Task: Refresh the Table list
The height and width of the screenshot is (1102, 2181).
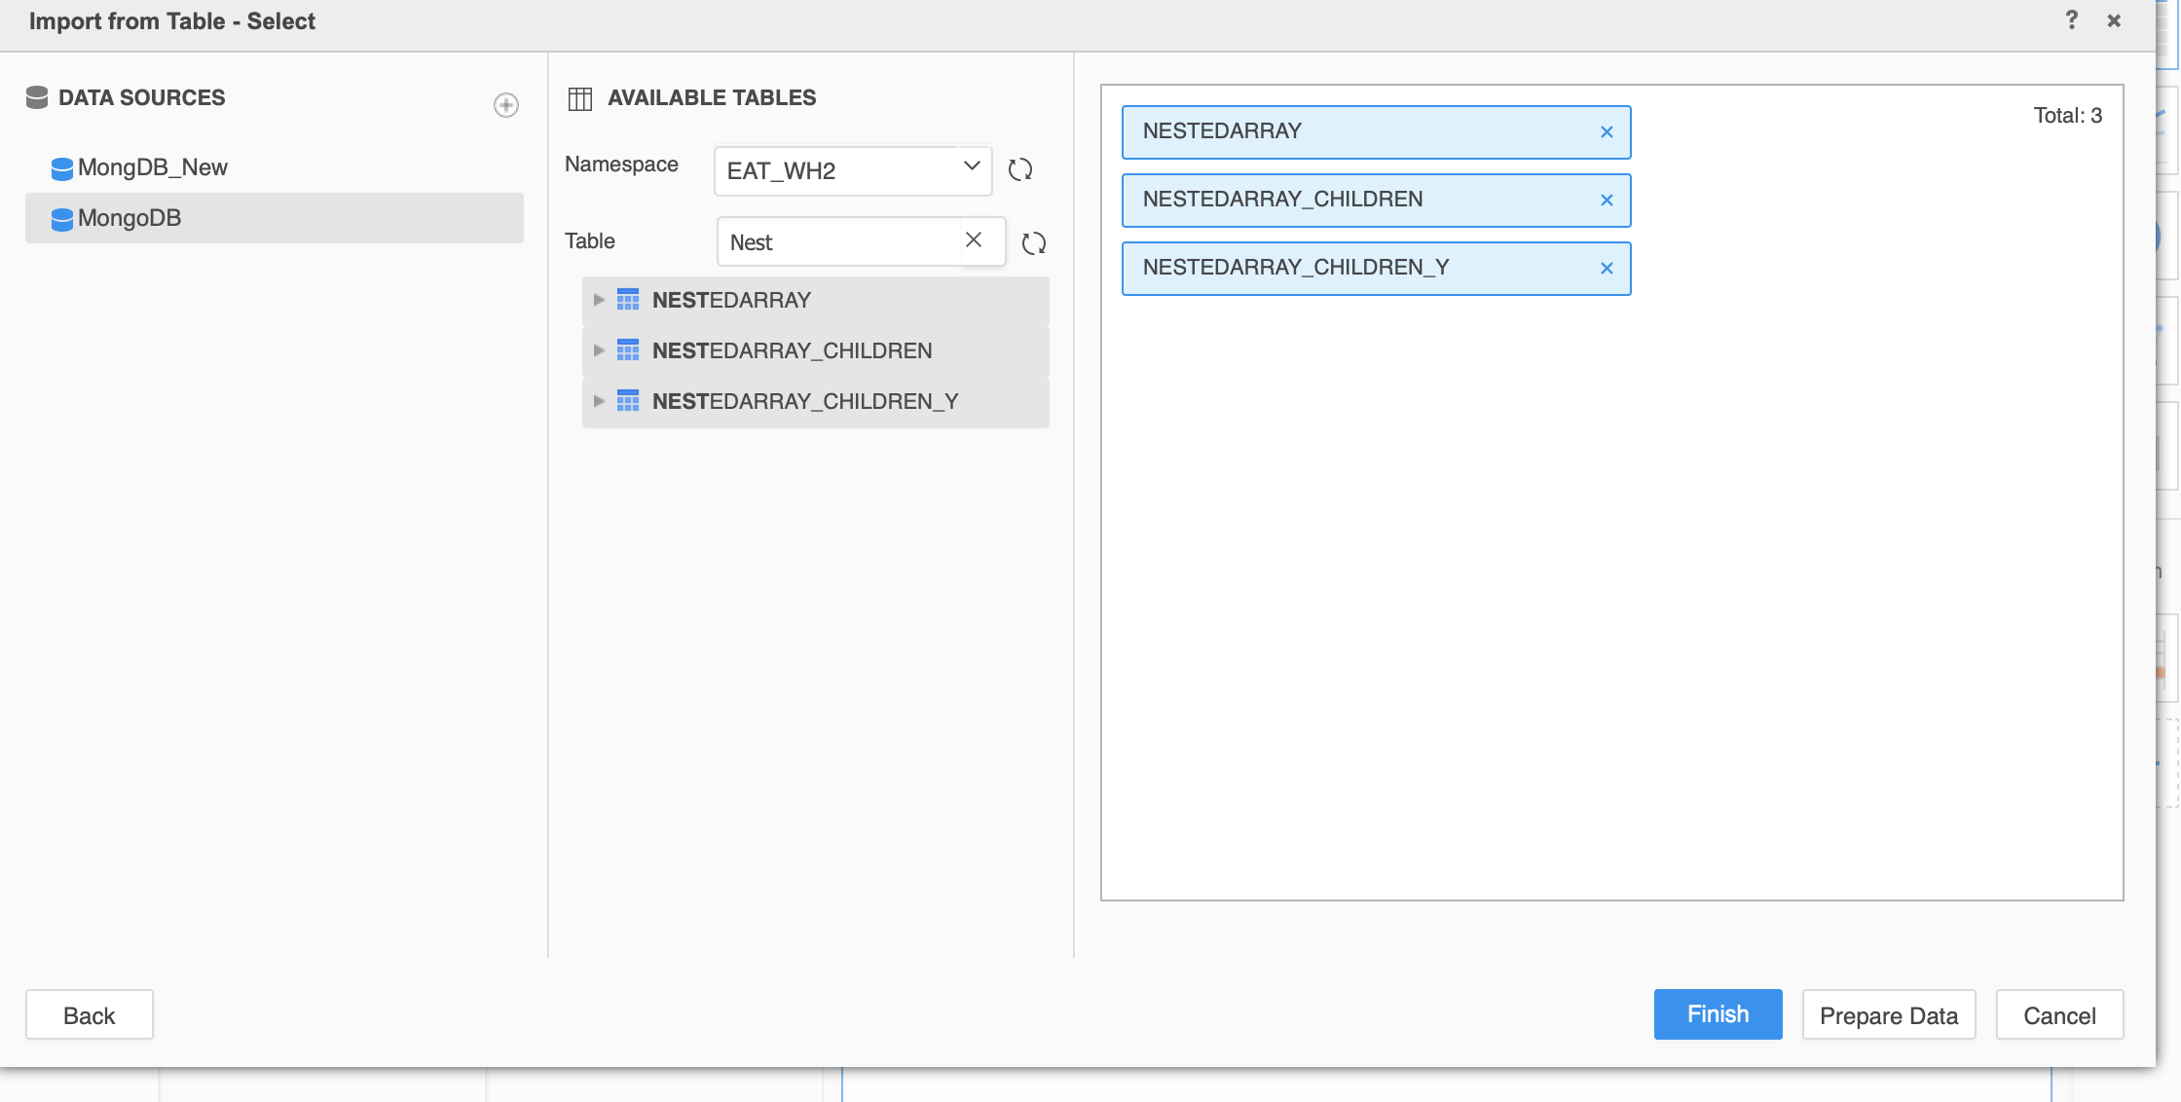Action: click(x=1034, y=243)
